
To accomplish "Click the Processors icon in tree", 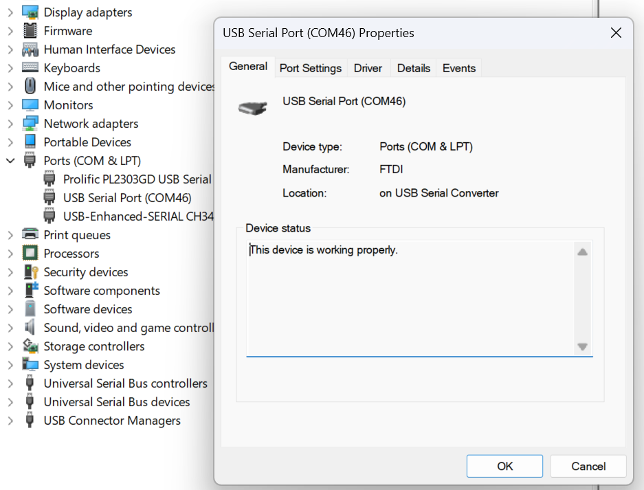I will 30,254.
